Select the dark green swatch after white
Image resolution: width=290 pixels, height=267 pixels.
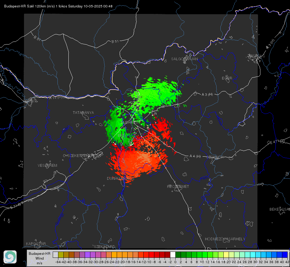point(178,255)
